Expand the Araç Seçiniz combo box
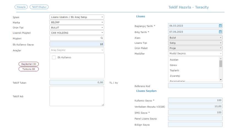Viewport: 235px width, 132px height. [x=77, y=50]
